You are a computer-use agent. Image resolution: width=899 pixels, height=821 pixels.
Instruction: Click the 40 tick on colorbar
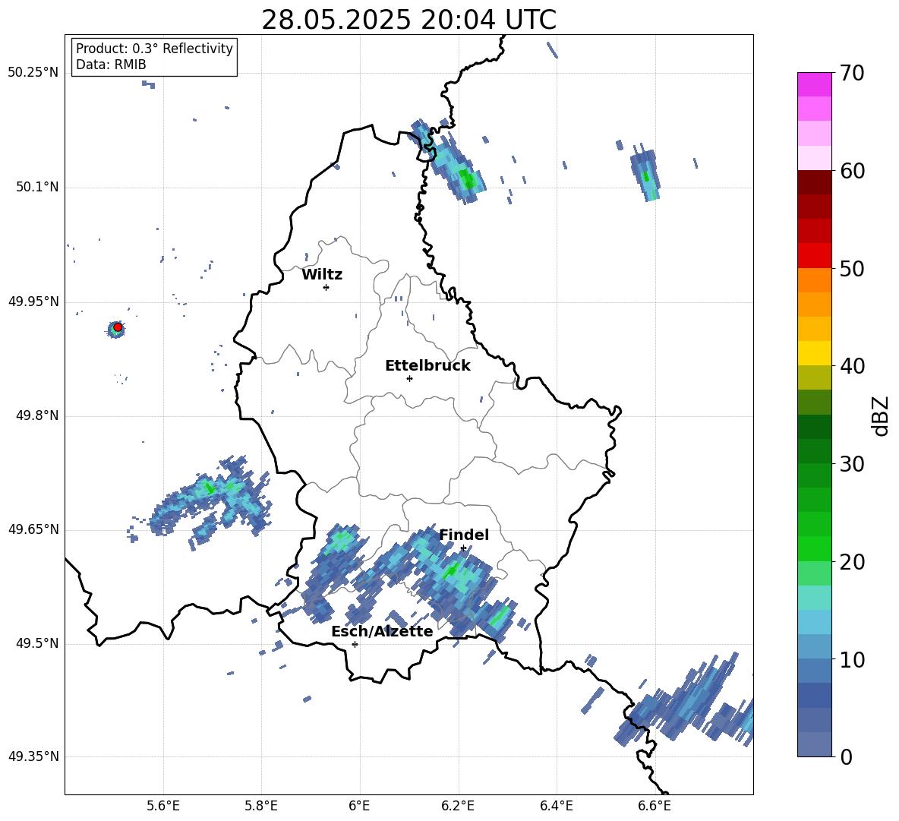pyautogui.click(x=851, y=366)
